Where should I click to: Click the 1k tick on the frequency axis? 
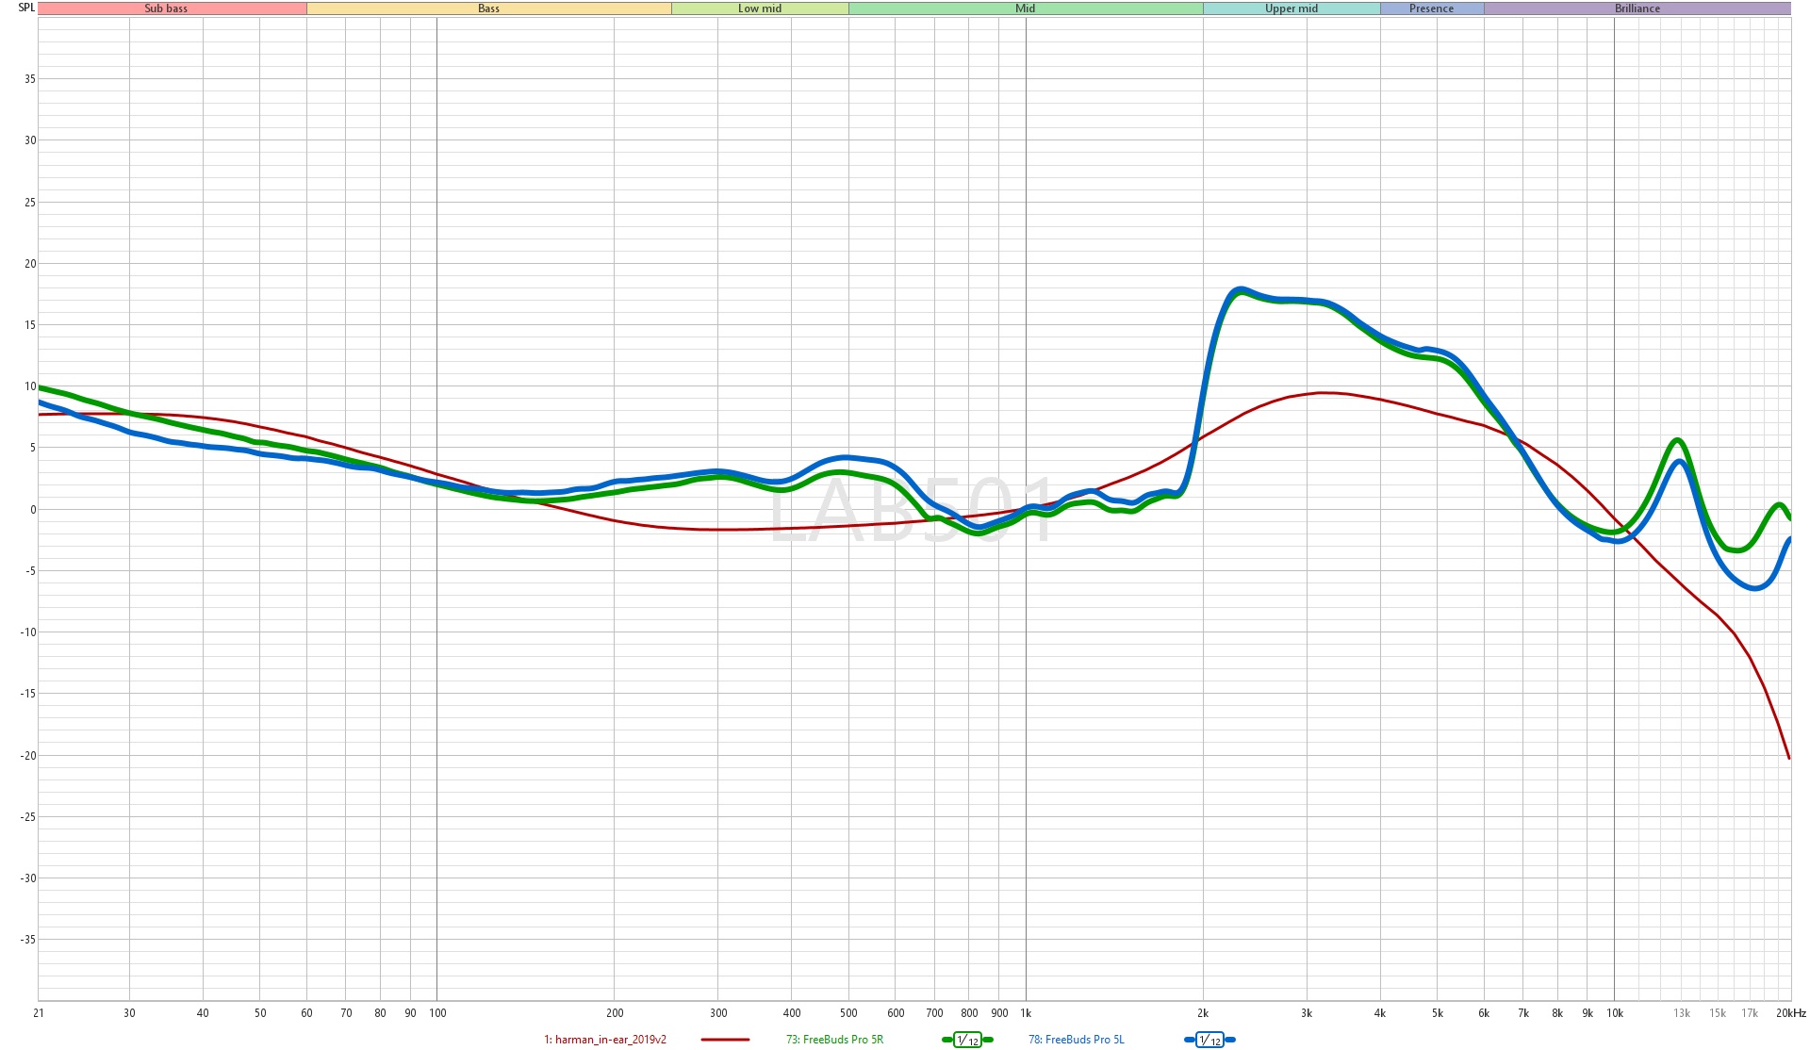(1026, 1013)
